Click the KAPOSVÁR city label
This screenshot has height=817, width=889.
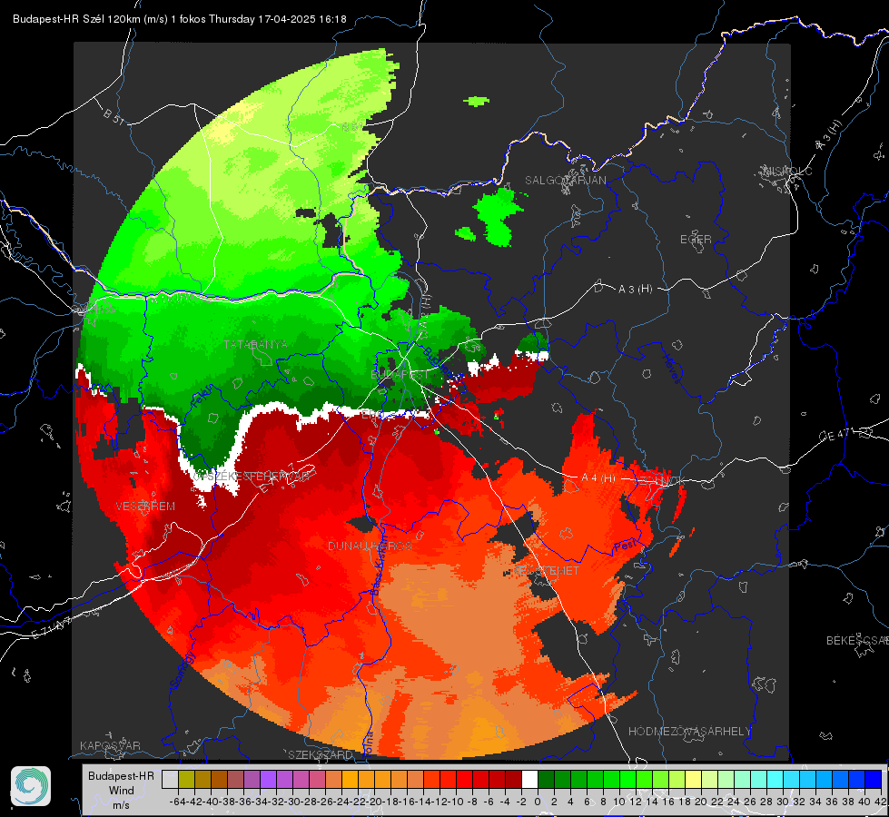(x=110, y=745)
